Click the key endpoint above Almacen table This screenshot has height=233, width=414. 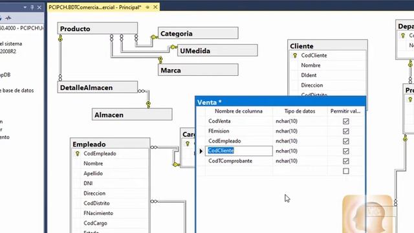coord(148,104)
